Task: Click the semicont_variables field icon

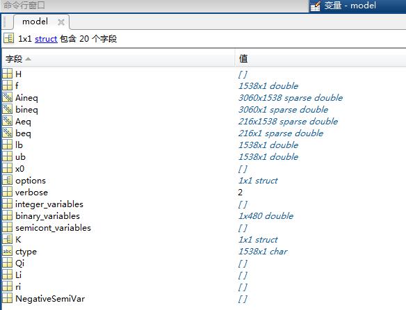Action: click(x=7, y=227)
